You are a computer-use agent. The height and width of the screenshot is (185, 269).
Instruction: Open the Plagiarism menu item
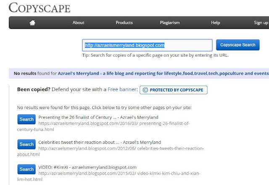point(170,23)
